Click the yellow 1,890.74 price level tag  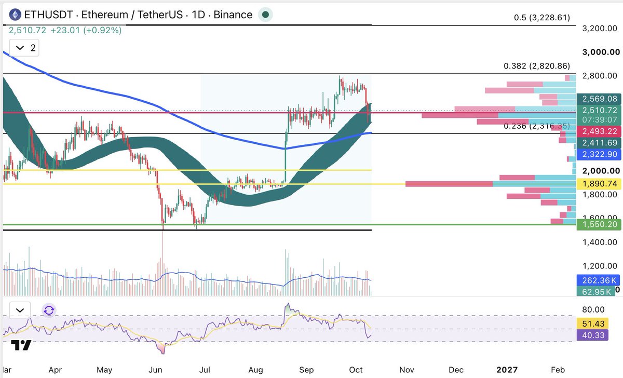[599, 184]
